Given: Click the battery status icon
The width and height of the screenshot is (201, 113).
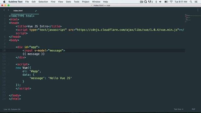Looking at the screenshot, I should point(166,2).
